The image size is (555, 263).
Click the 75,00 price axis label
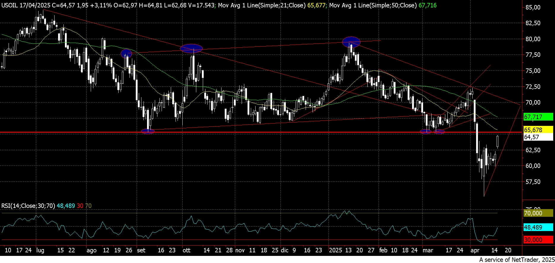(533, 71)
